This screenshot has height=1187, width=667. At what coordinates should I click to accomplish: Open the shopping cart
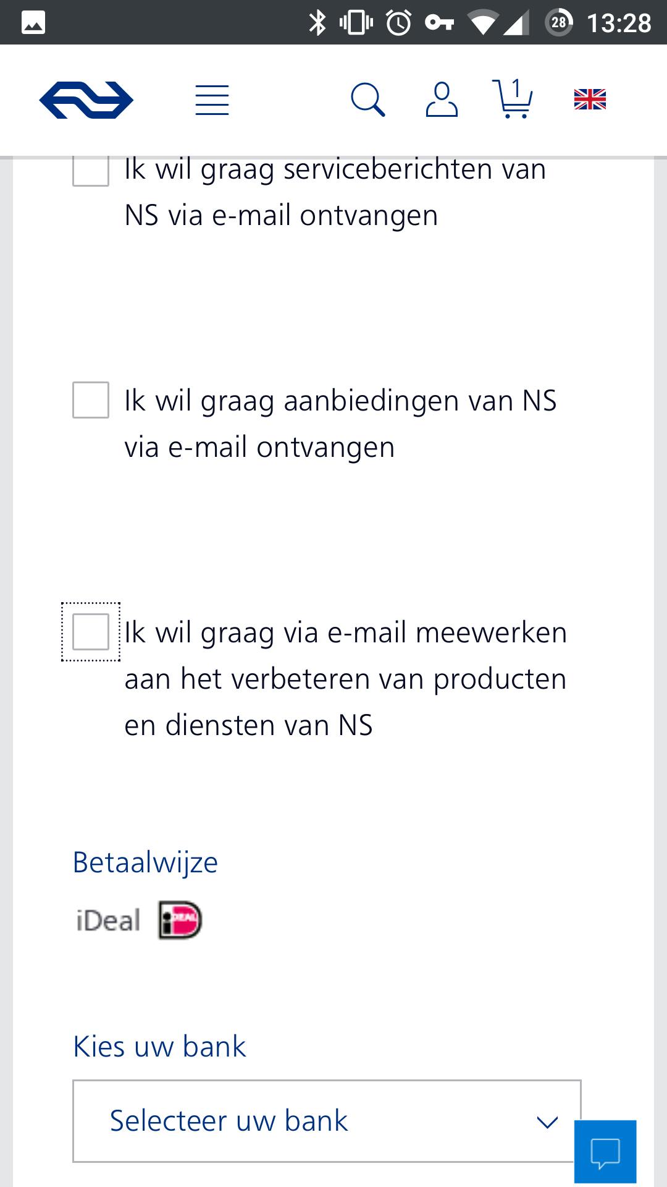513,99
